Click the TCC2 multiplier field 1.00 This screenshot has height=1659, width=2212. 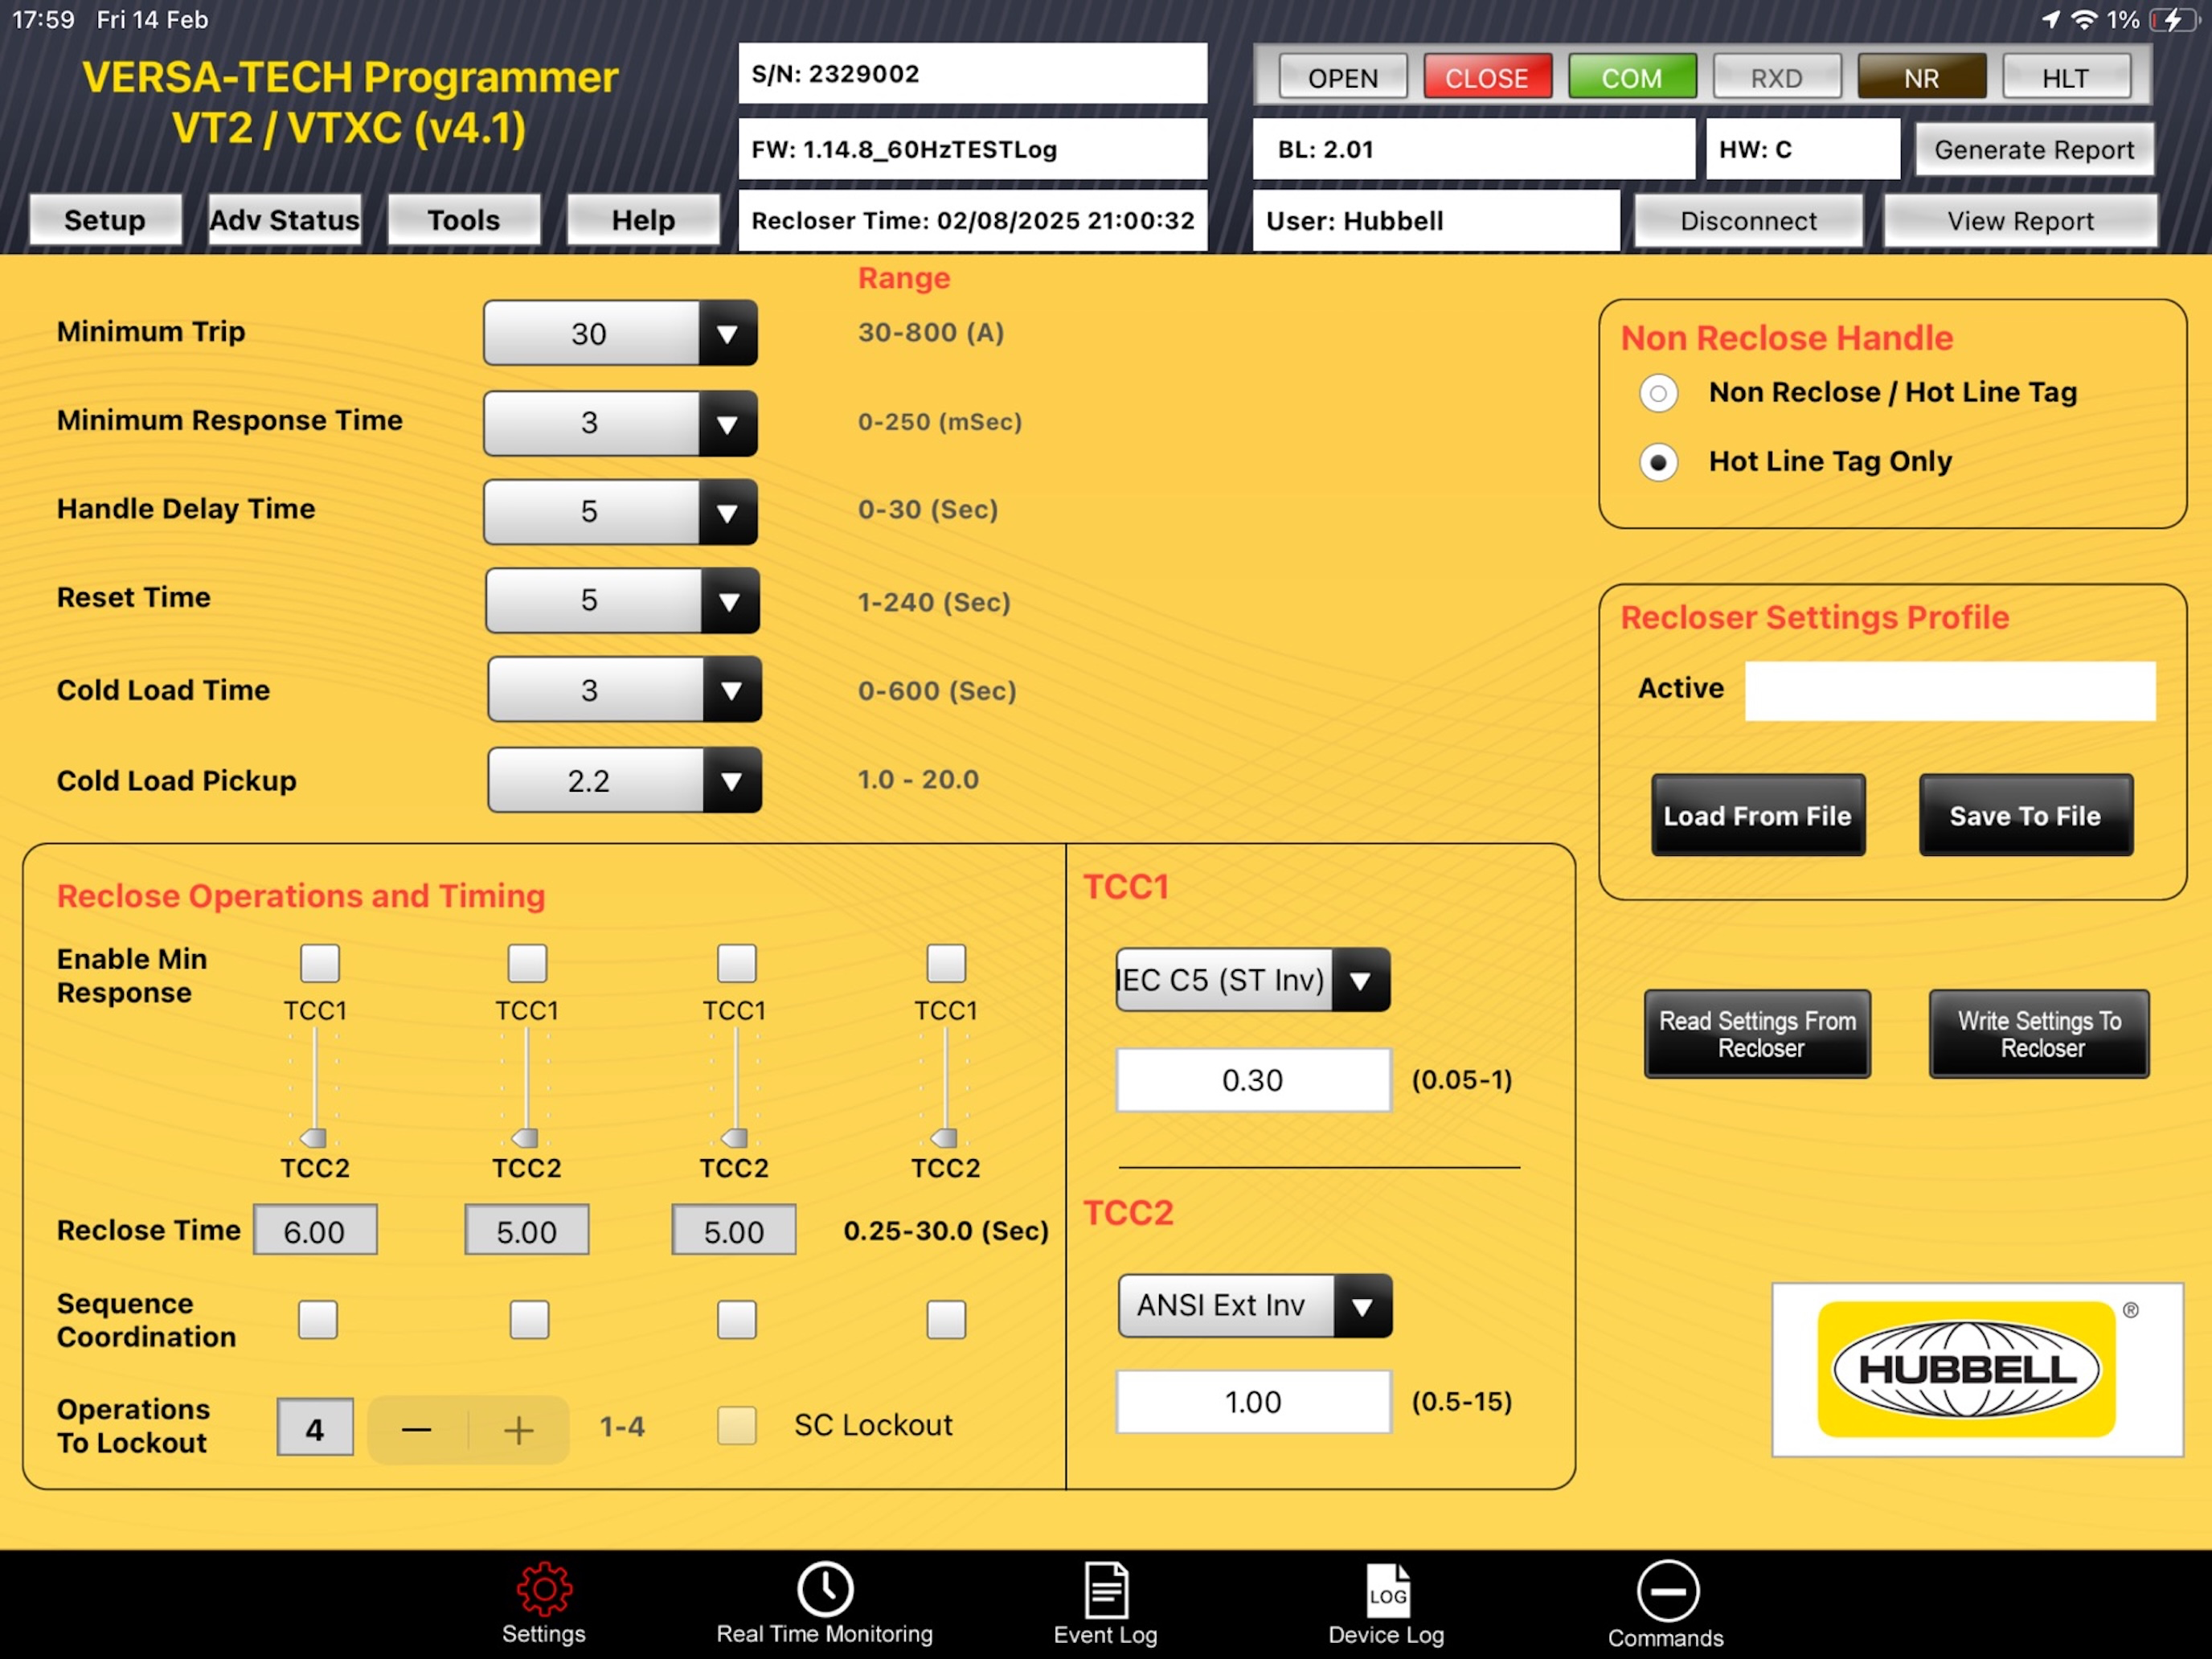point(1253,1402)
